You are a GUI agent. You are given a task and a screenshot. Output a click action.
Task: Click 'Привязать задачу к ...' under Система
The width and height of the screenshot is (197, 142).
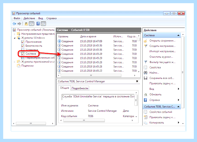pos(162,83)
